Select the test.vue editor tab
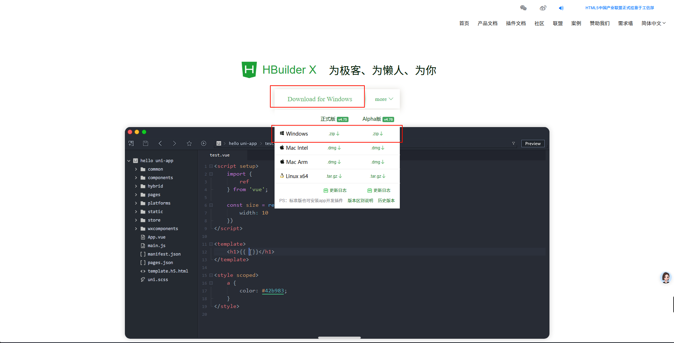The width and height of the screenshot is (674, 343). click(220, 155)
